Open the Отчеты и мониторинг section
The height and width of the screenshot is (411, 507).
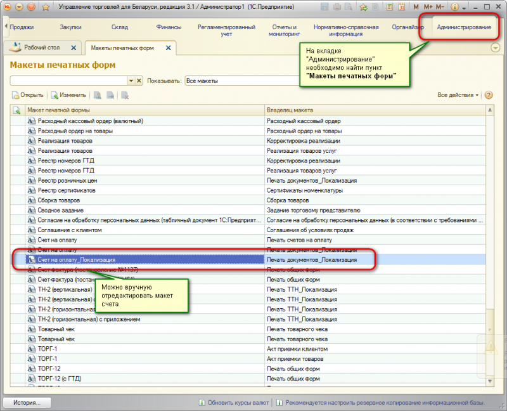pos(284,30)
